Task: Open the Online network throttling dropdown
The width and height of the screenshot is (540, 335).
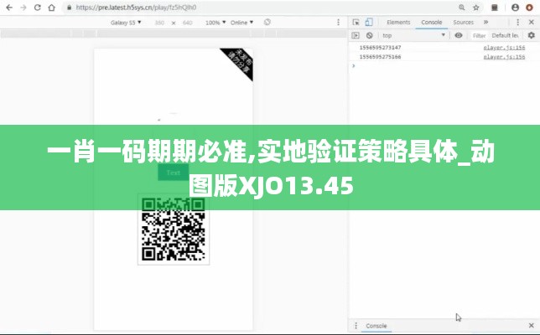Action: click(241, 23)
